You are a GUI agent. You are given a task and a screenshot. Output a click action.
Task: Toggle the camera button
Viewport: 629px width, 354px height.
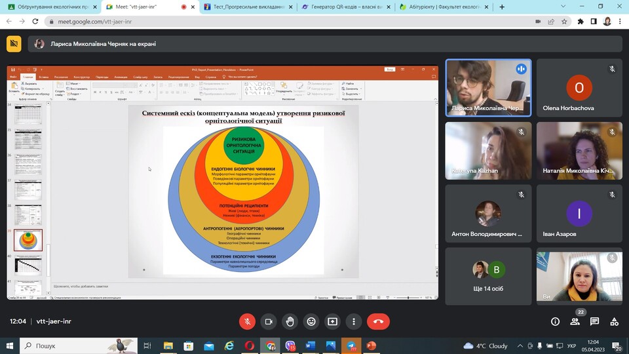(x=269, y=321)
